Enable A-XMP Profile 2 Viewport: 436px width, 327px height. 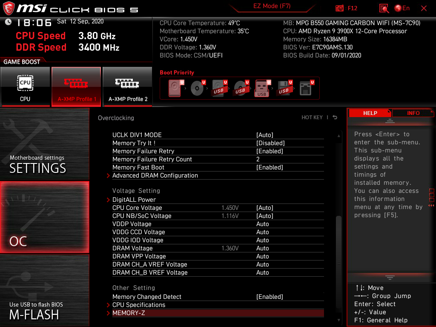pos(127,86)
